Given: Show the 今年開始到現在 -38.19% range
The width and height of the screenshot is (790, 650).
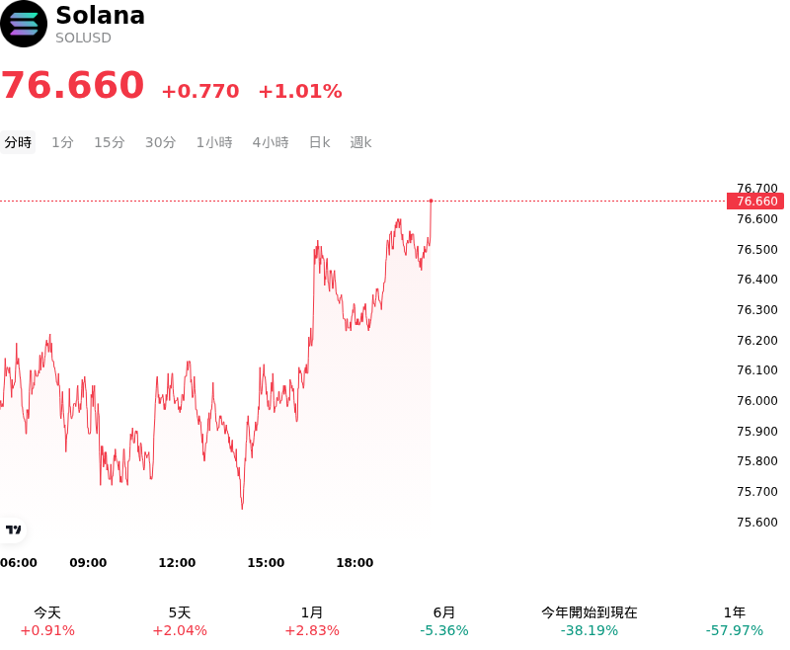Looking at the screenshot, I should pos(589,621).
